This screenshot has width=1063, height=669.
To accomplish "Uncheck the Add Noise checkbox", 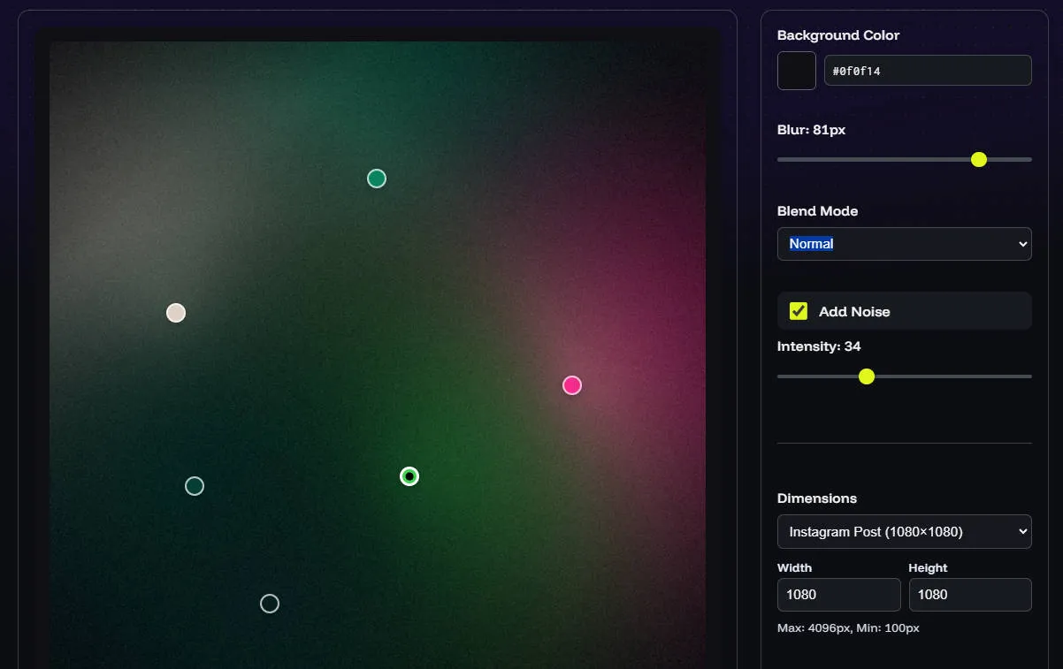I will pos(799,311).
